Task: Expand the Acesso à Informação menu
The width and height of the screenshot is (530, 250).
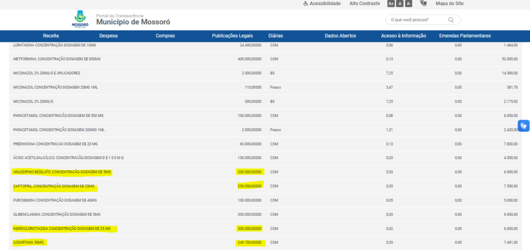Action: point(403,36)
